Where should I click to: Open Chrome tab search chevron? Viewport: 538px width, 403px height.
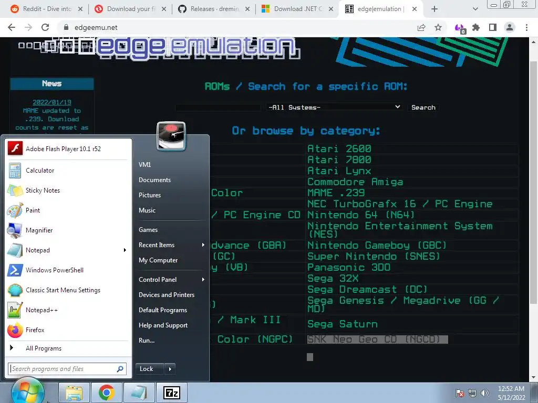point(475,9)
